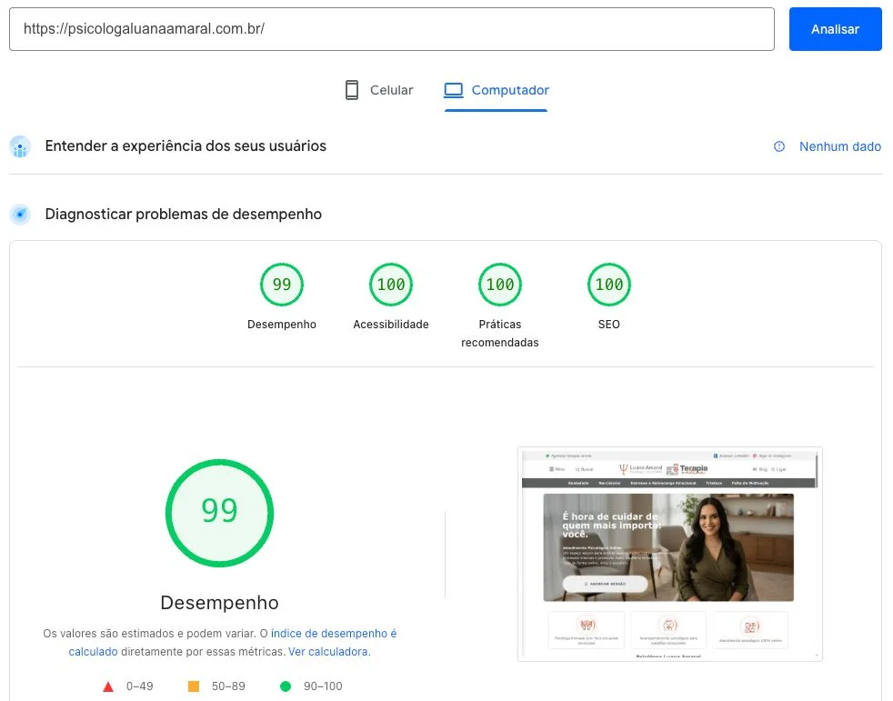This screenshot has width=893, height=701.
Task: Select the Desempenho score gauge showing 99
Action: tap(282, 285)
